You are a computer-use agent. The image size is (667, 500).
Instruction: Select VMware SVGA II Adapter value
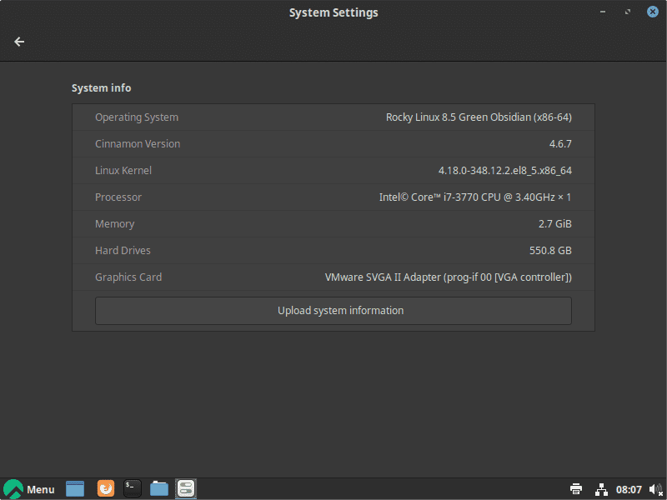tap(449, 277)
